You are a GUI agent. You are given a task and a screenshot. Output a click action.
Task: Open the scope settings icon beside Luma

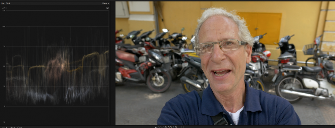click(x=108, y=8)
